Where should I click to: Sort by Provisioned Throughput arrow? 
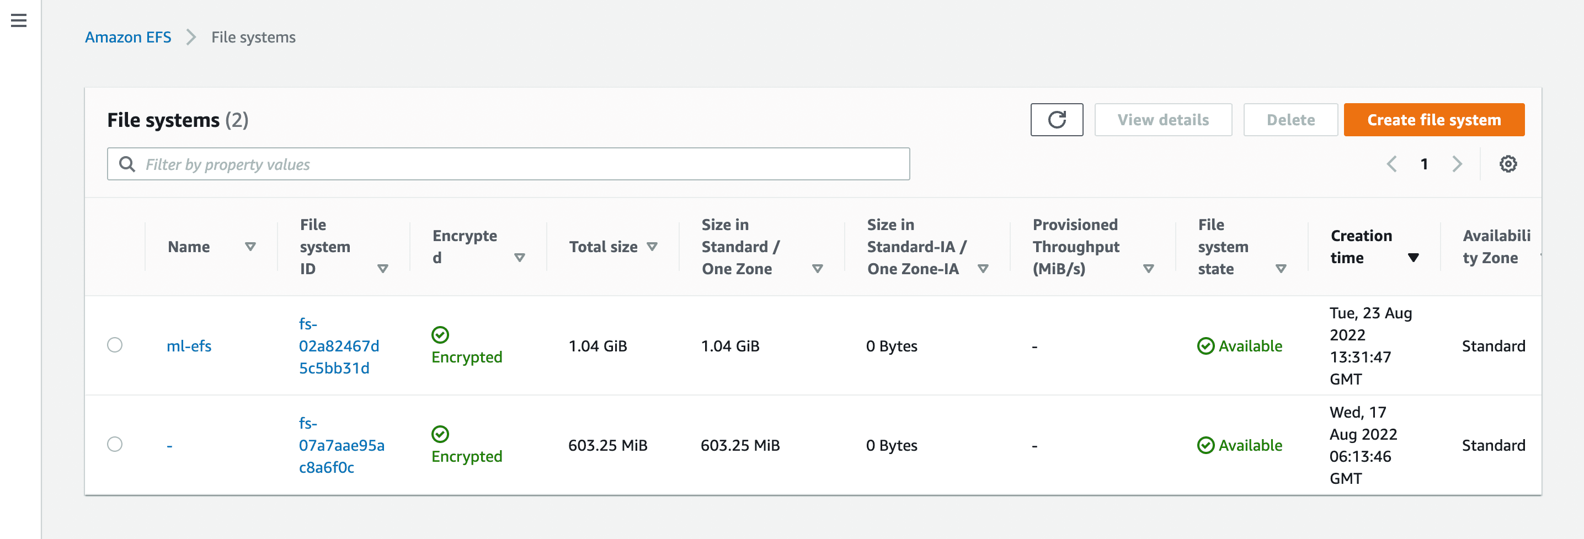(x=1148, y=269)
